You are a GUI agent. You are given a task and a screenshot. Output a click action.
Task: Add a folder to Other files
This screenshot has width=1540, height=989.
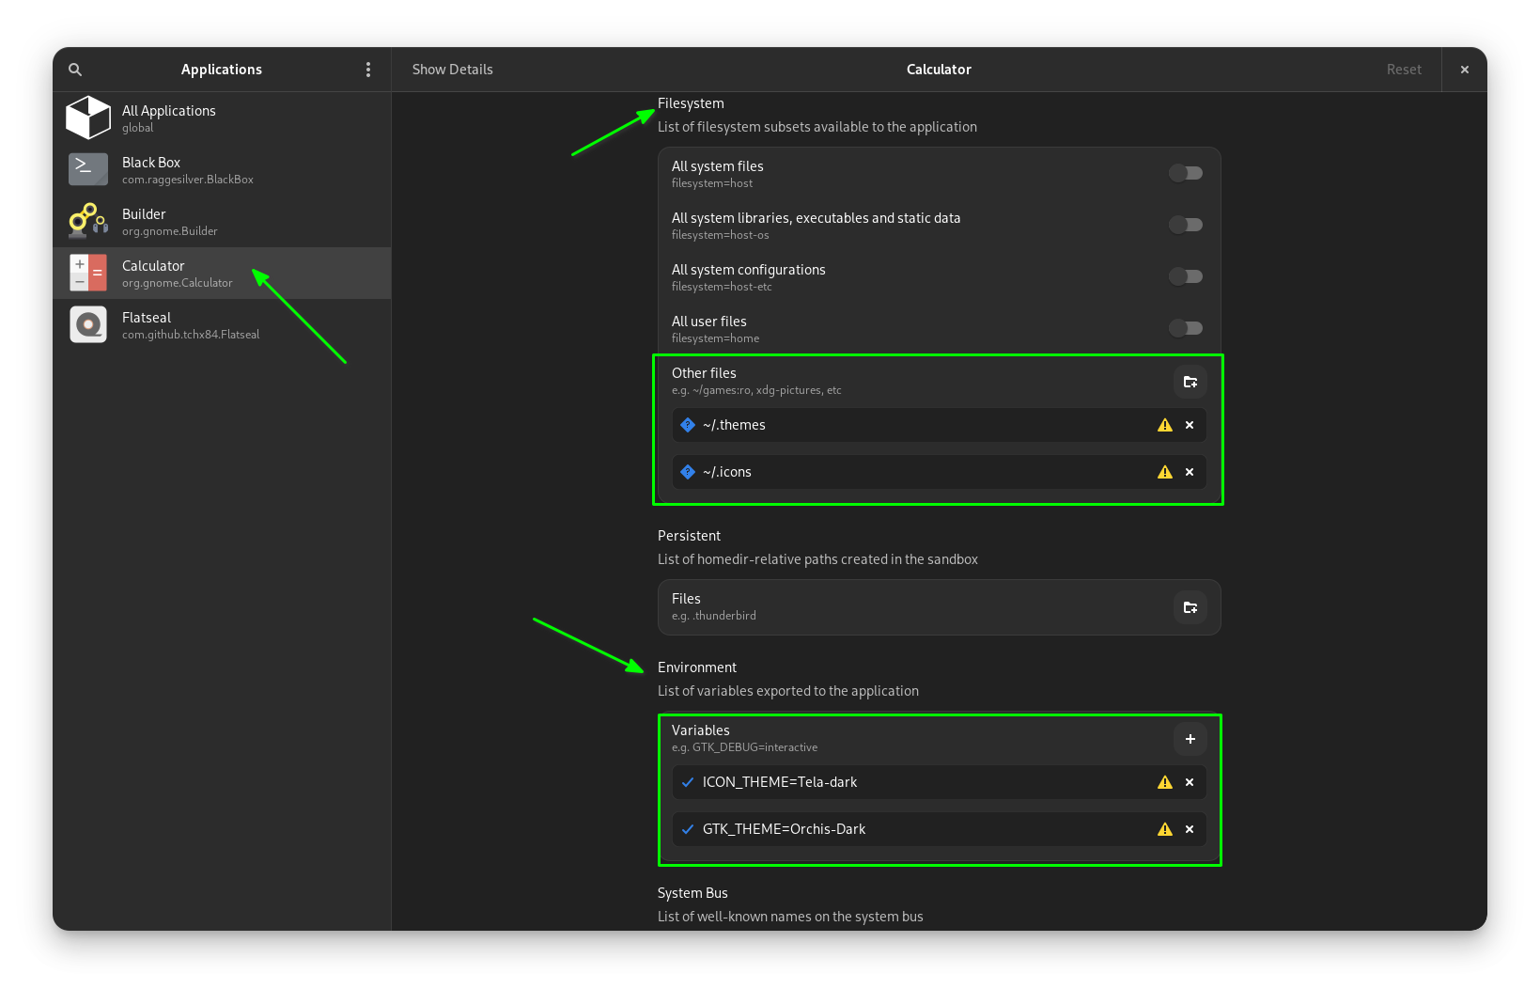[x=1190, y=382]
